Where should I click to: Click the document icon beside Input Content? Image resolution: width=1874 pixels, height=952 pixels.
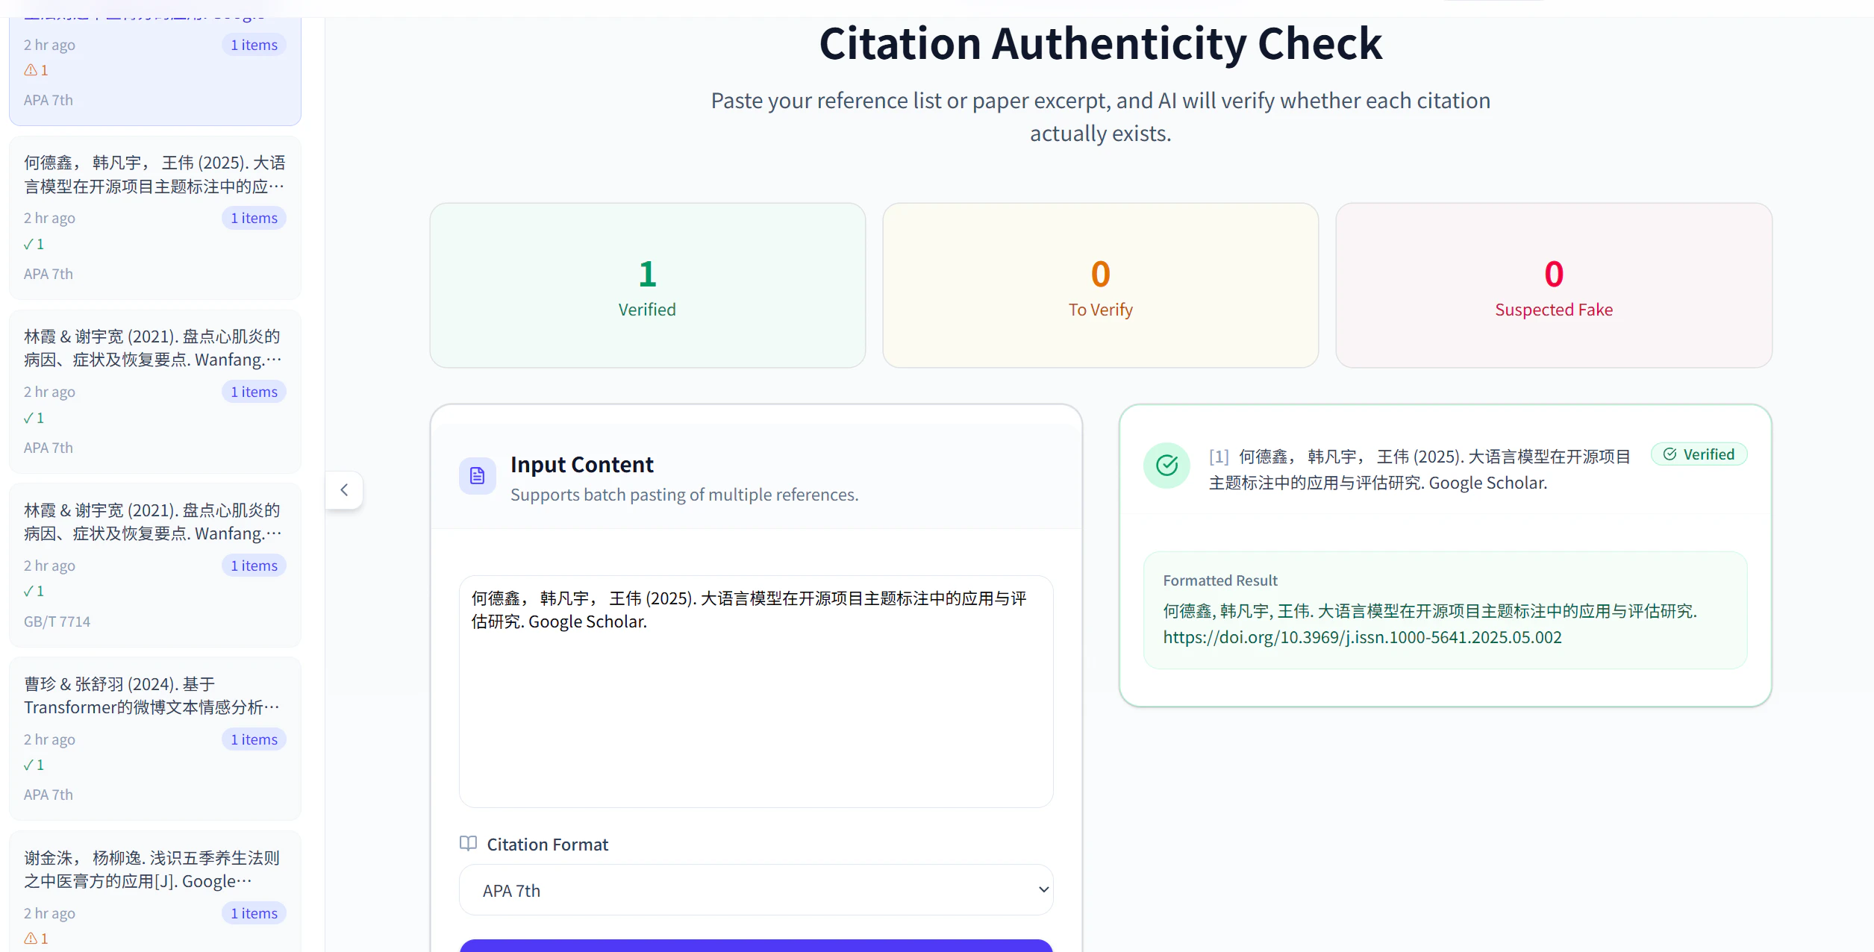point(477,476)
